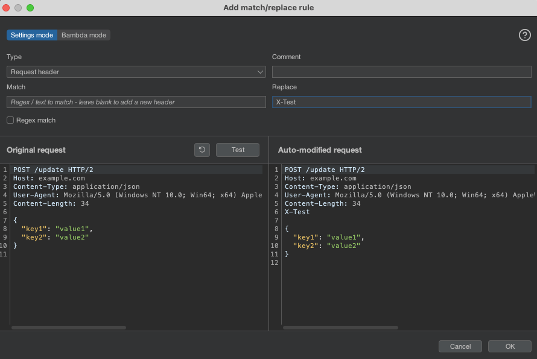Click 'Host: example.com' line in Original request
Image resolution: width=537 pixels, height=359 pixels.
coord(49,178)
